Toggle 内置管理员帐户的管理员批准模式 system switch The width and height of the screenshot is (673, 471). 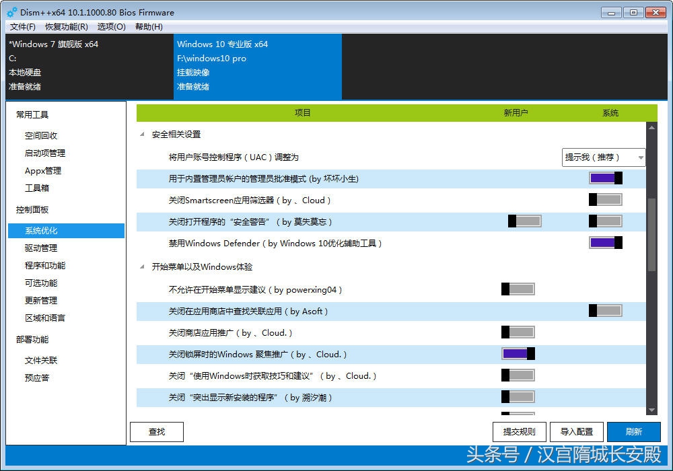tap(606, 178)
